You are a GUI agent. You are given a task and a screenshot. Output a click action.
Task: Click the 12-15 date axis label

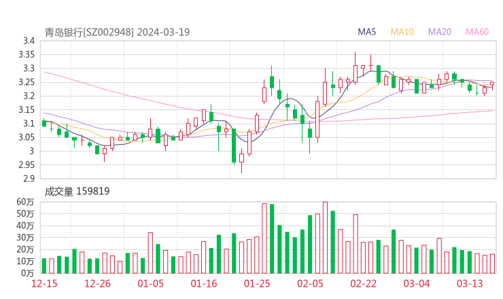tap(44, 283)
